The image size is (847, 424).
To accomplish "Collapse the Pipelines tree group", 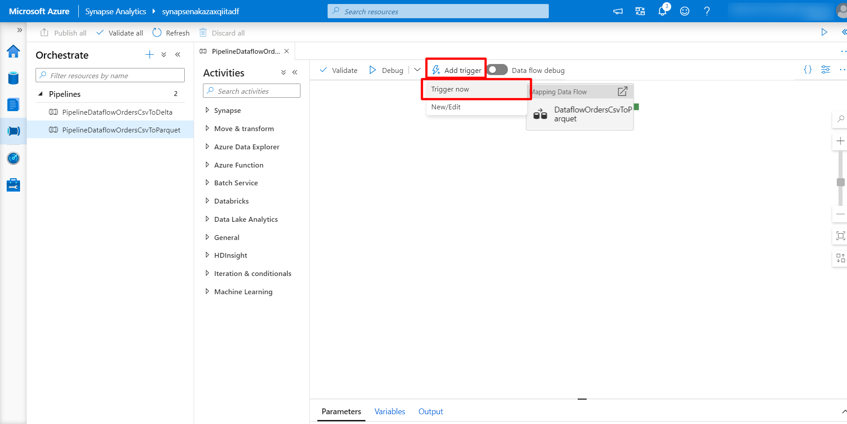I will coord(41,94).
